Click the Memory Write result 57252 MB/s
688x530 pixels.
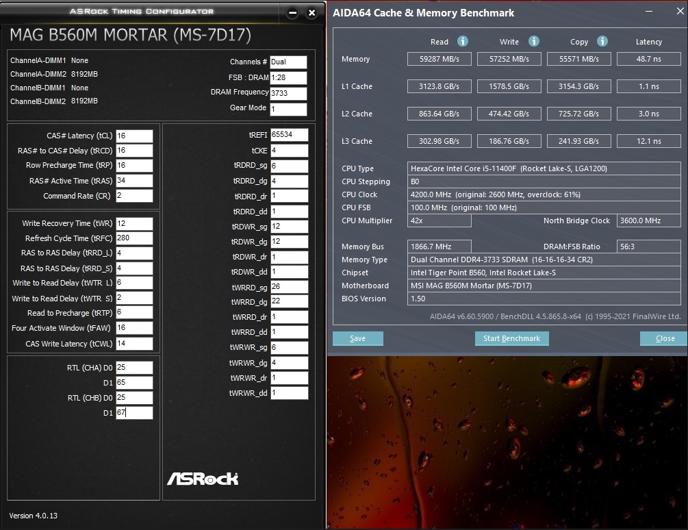click(509, 59)
